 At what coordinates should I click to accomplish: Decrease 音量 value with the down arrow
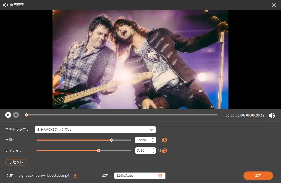(x=153, y=142)
